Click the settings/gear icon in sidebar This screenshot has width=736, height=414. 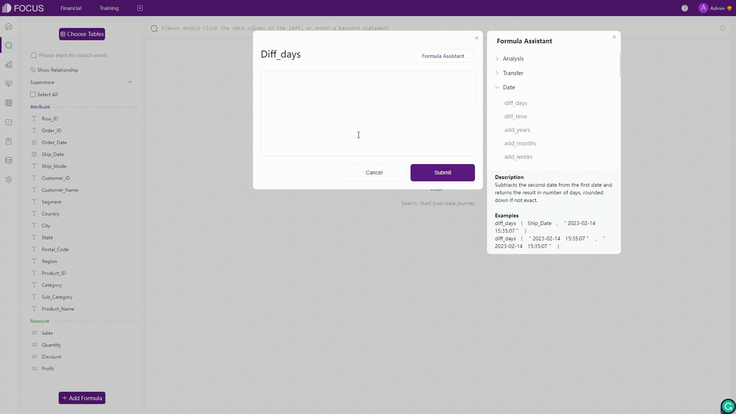click(x=8, y=179)
